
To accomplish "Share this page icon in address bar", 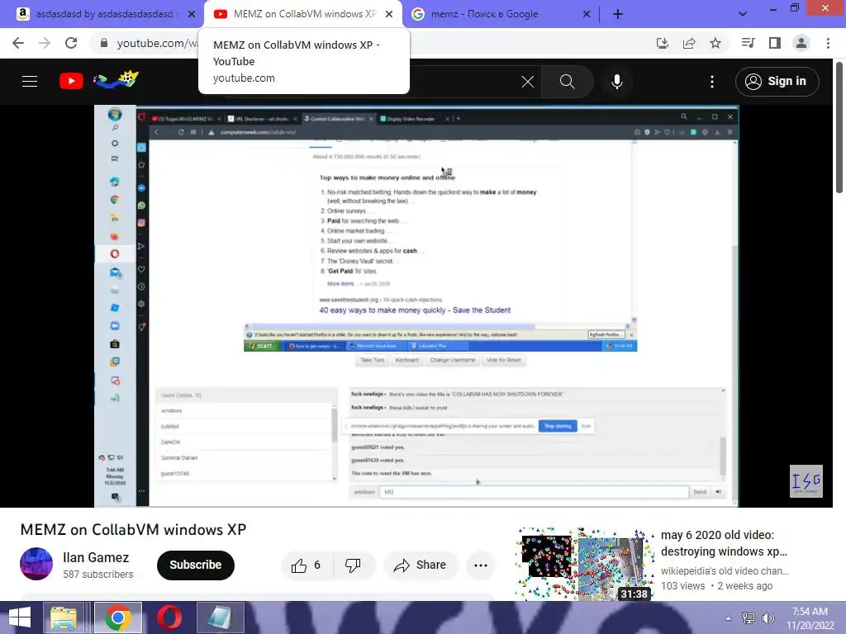I will pos(689,43).
